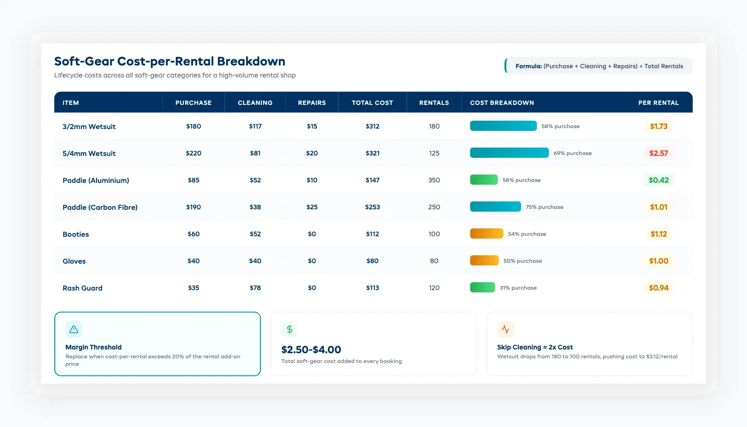Select the Item column header
The height and width of the screenshot is (427, 747).
[71, 103]
